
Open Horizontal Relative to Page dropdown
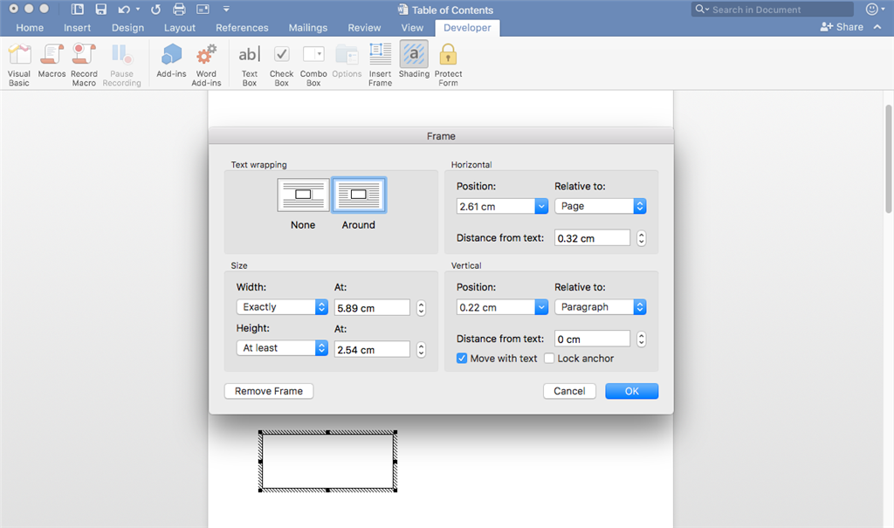click(601, 207)
